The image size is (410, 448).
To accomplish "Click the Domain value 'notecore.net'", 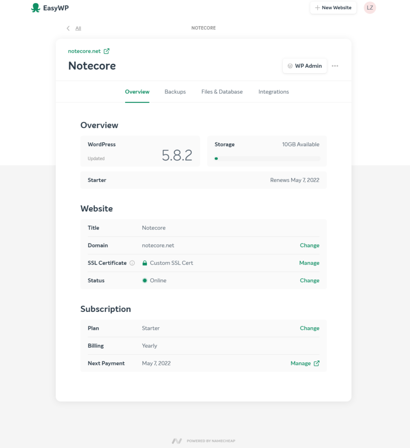I will tap(158, 245).
